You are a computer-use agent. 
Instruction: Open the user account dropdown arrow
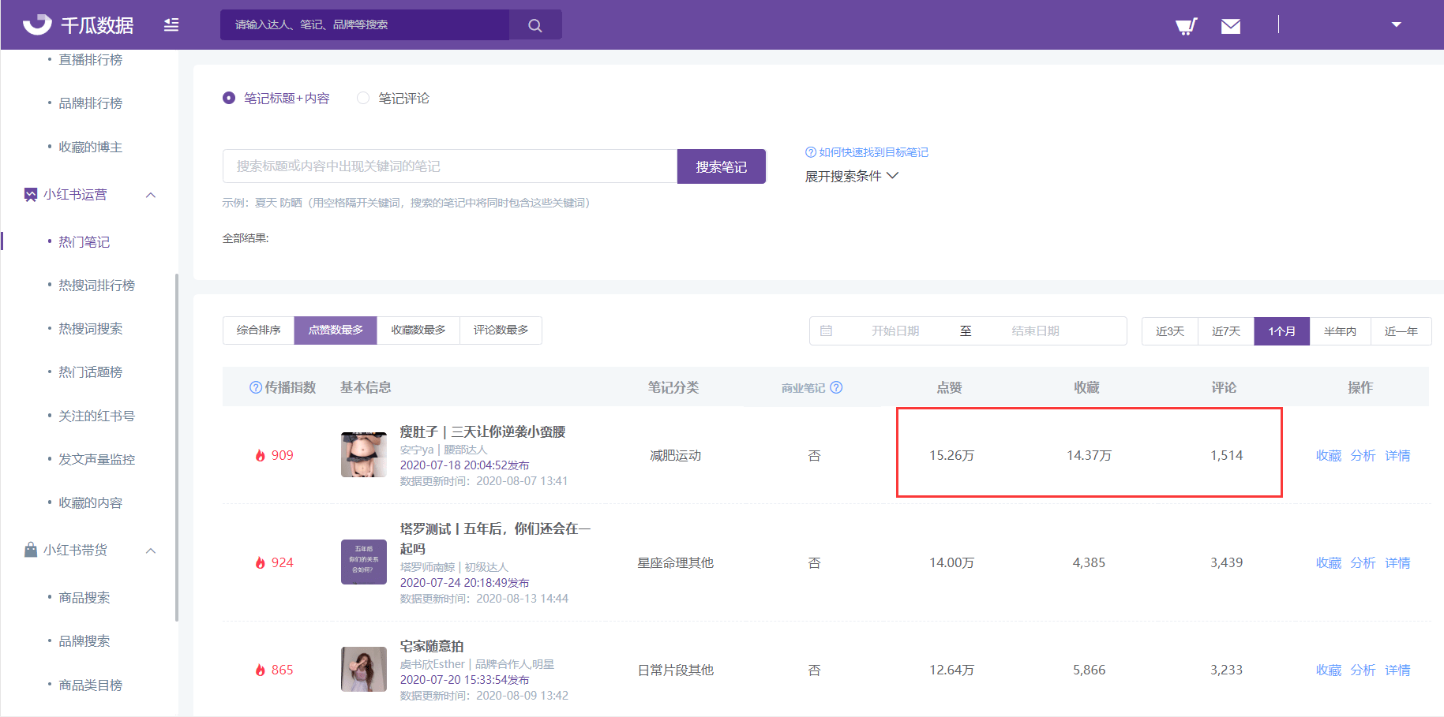coord(1396,24)
